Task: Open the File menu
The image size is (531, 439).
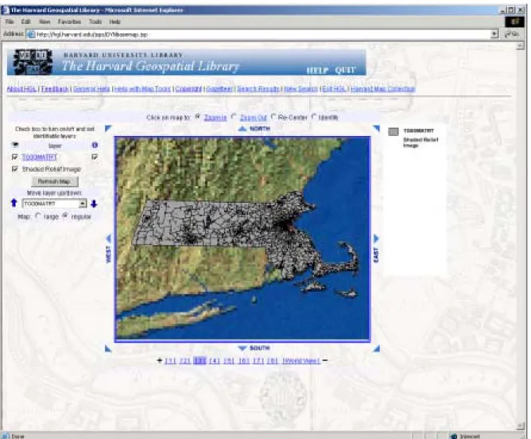Action: [x=10, y=21]
